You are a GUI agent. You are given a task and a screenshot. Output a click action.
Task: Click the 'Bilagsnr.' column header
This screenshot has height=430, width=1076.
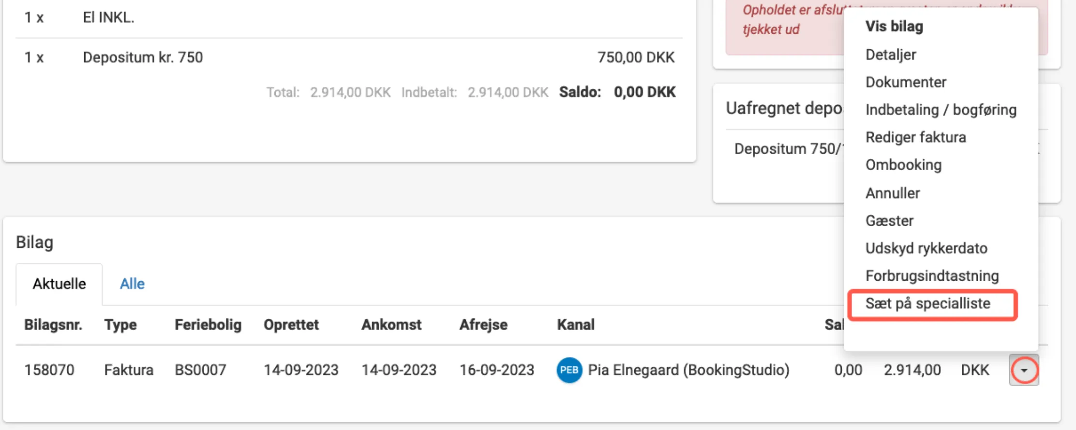(x=53, y=325)
